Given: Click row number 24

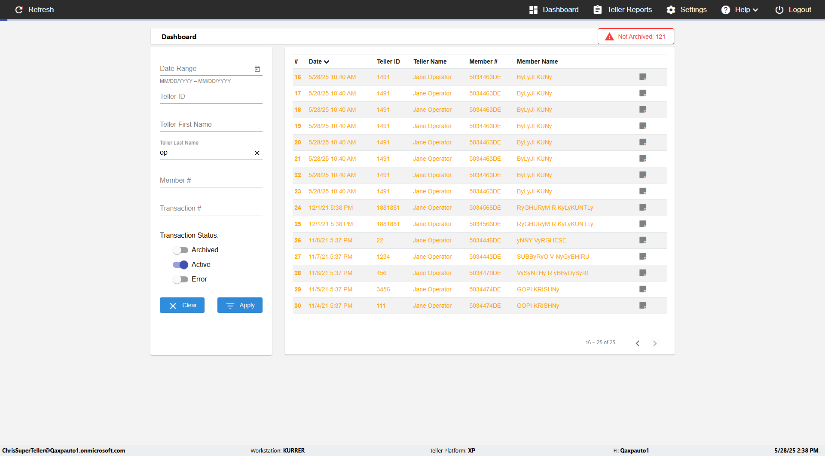Looking at the screenshot, I should point(298,208).
